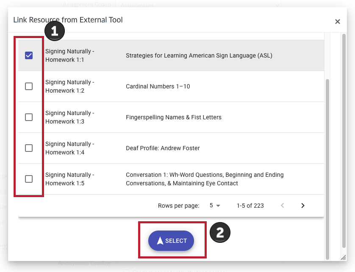Click 'Signing Naturally - Homework 1:5' title
The image size is (355, 272).
pyautogui.click(x=70, y=179)
